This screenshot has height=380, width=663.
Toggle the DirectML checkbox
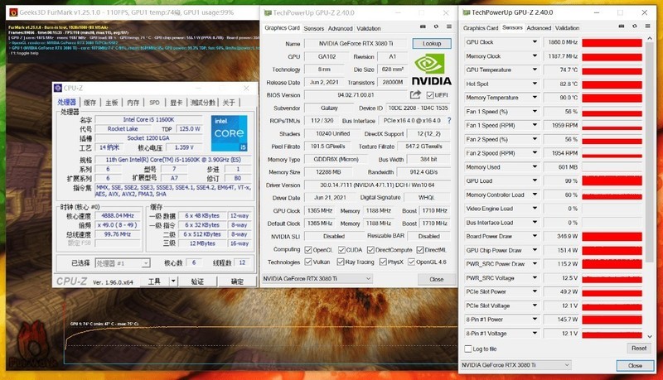(x=420, y=250)
